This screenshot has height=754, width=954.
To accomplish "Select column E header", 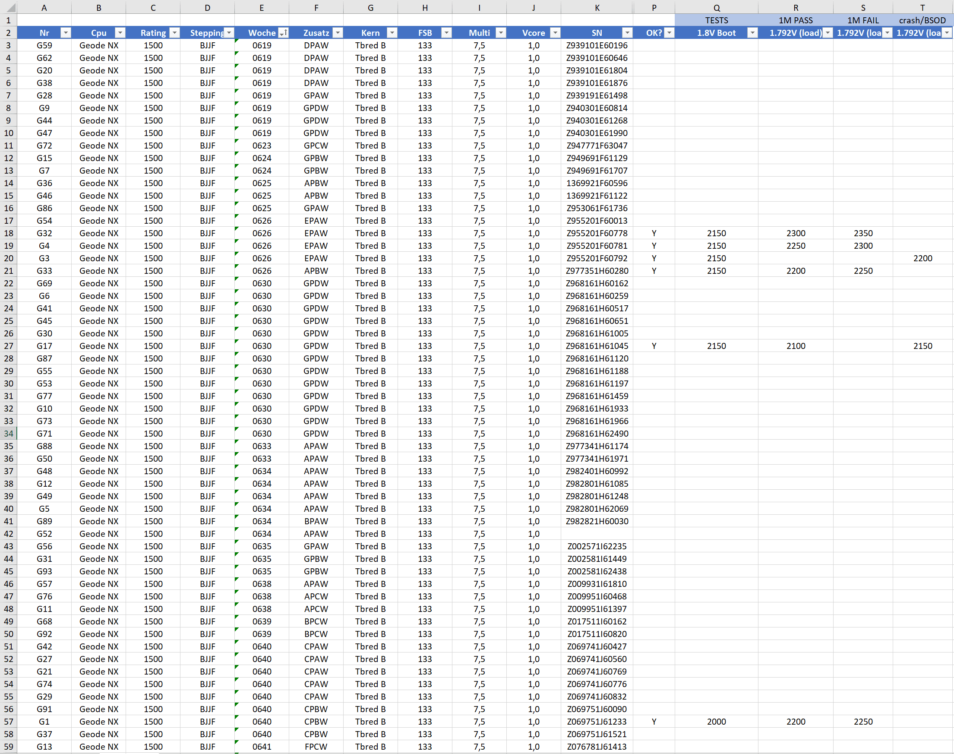I will click(262, 7).
